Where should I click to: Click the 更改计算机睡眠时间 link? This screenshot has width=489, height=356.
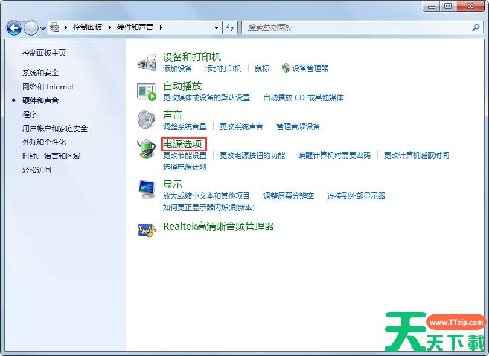pyautogui.click(x=417, y=156)
